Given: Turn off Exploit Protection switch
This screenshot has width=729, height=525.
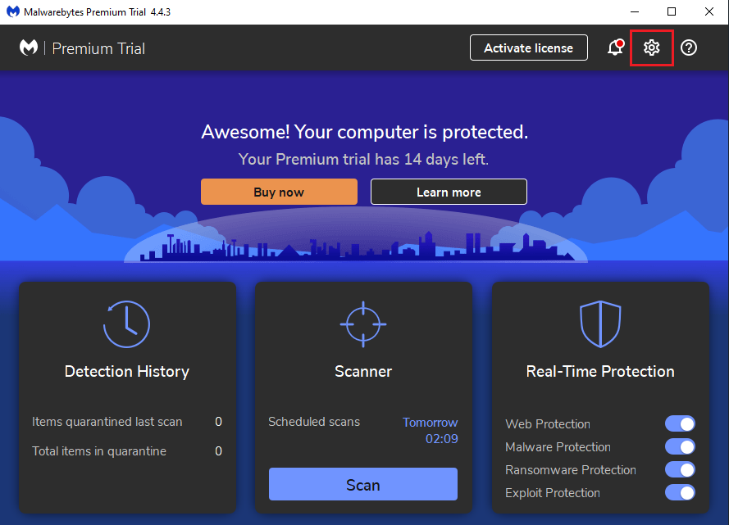Looking at the screenshot, I should (x=680, y=492).
